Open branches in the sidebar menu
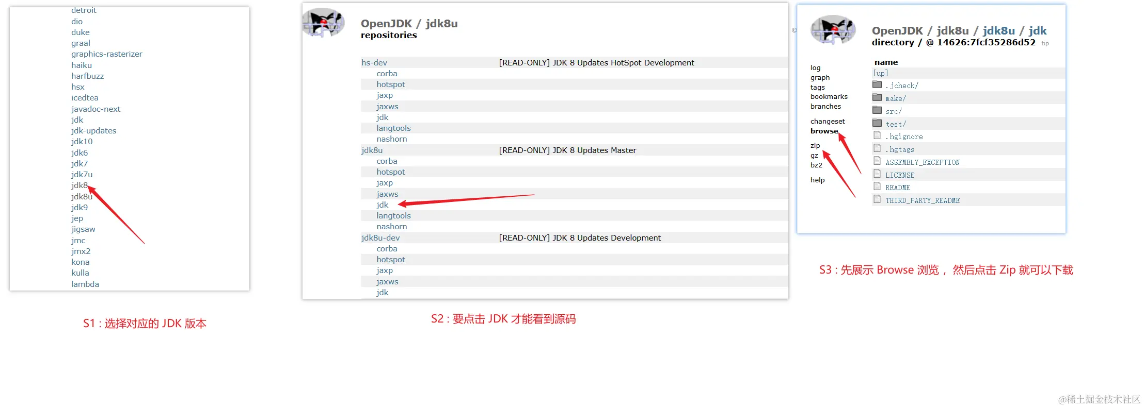The height and width of the screenshot is (408, 1144). click(825, 106)
